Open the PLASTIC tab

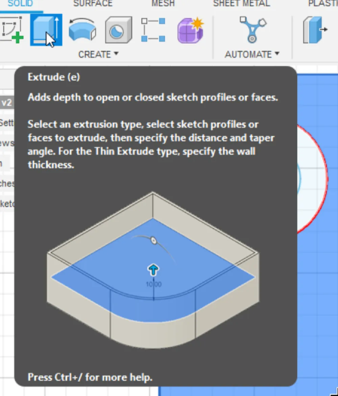point(323,4)
